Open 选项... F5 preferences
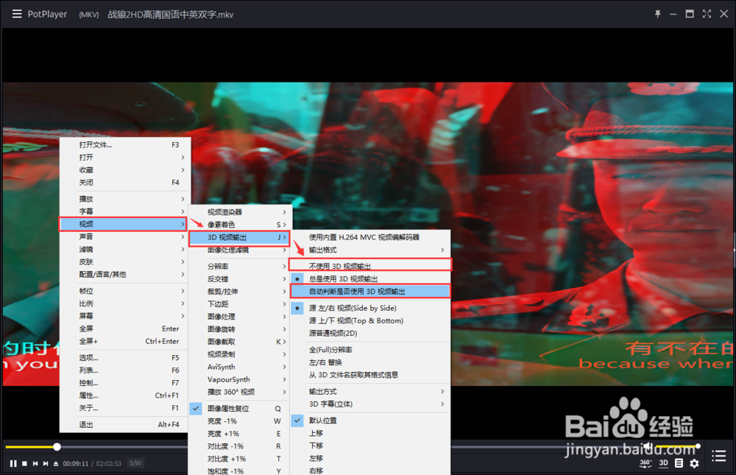The height and width of the screenshot is (475, 736). tap(124, 358)
